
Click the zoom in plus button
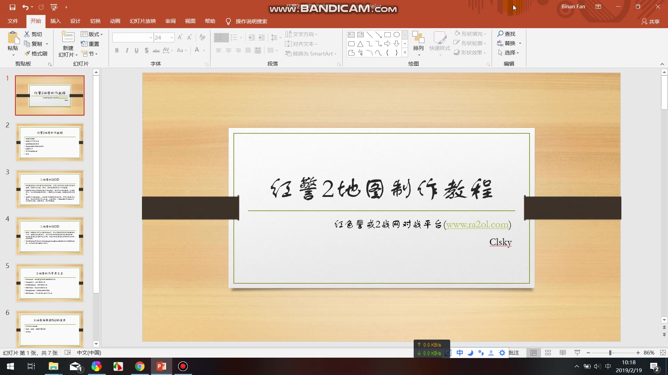[x=638, y=352]
